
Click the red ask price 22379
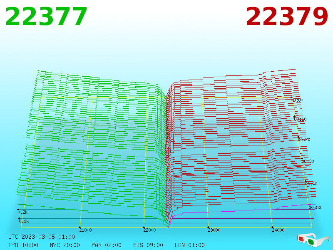tap(287, 16)
